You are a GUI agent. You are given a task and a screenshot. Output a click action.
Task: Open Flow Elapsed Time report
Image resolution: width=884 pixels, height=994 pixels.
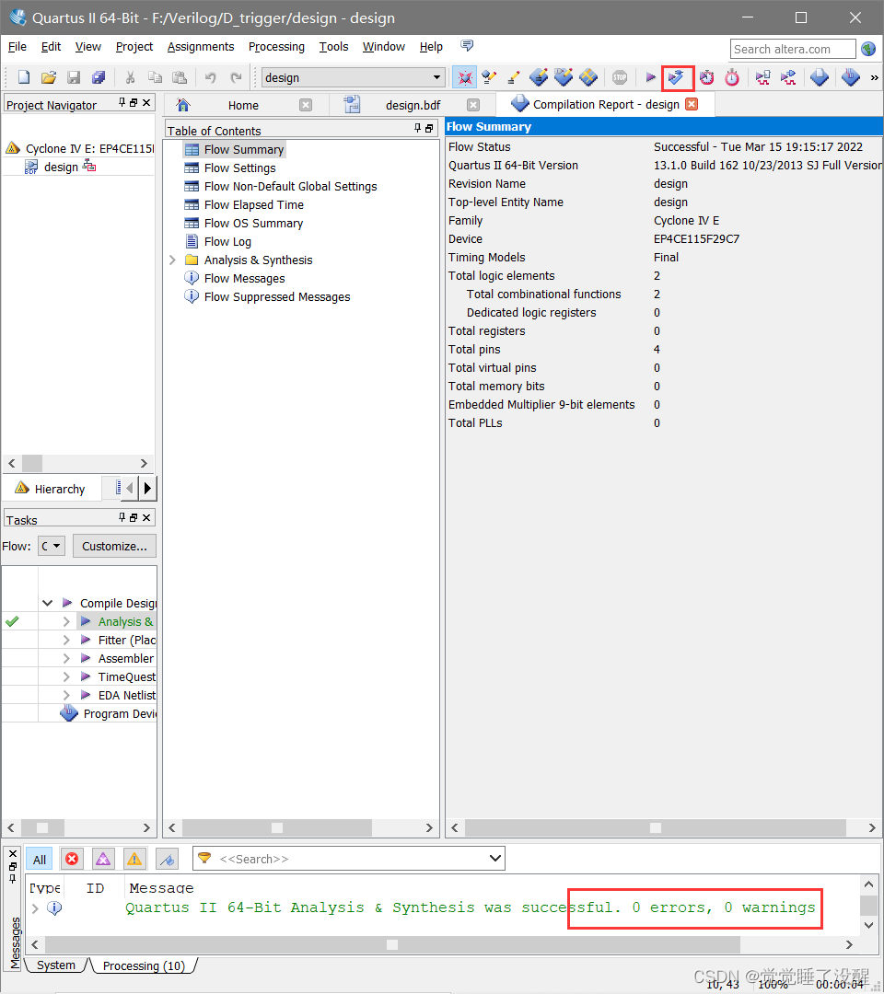pyautogui.click(x=253, y=204)
